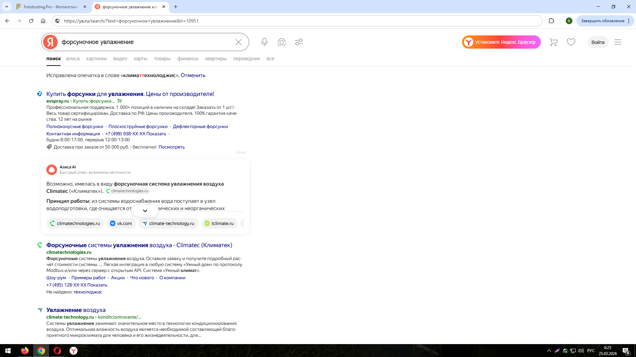Screen dimensions: 636x357
Task: Select the «квартиры» search tab
Action: 216,59
